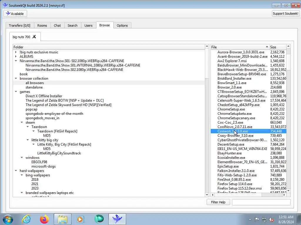Close the 'big nuts 700' browse tab
Viewport: 301px width, 225px height.
pos(34,37)
